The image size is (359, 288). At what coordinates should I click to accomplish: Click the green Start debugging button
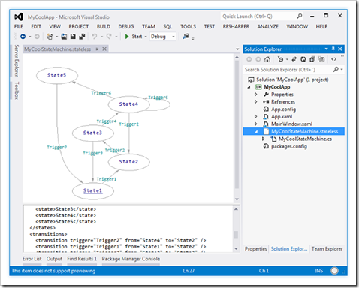(x=134, y=37)
